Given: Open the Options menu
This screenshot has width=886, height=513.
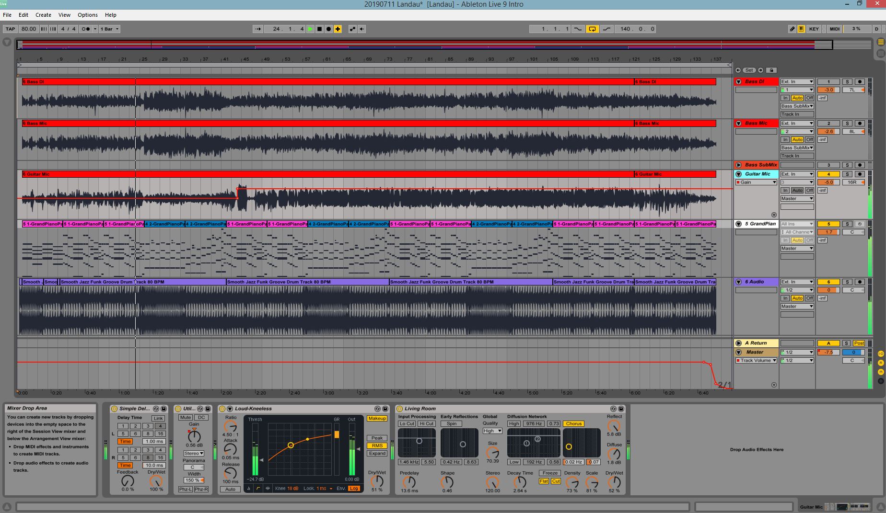Looking at the screenshot, I should point(87,15).
